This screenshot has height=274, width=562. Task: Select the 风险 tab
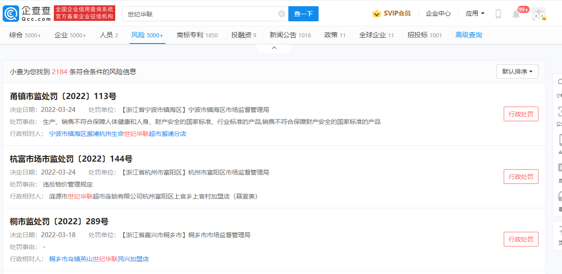147,35
